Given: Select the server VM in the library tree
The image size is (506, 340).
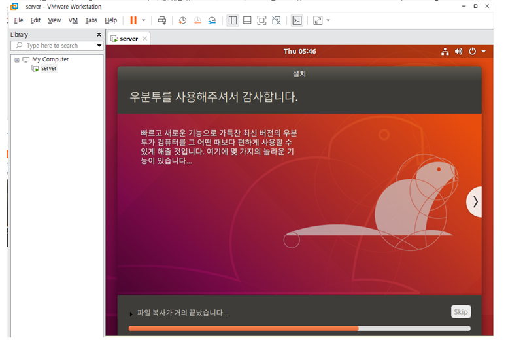Looking at the screenshot, I should point(49,68).
